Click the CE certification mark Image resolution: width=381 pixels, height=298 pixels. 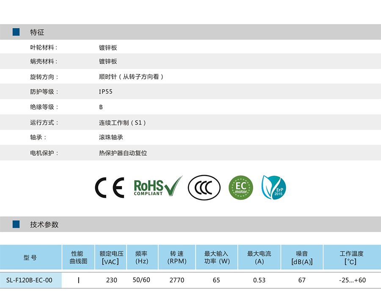point(109,188)
